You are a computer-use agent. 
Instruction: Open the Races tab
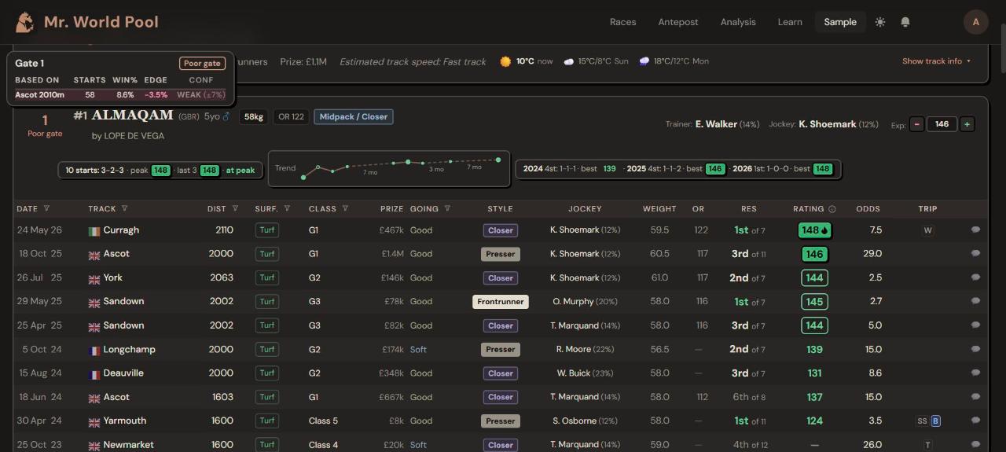(x=623, y=22)
